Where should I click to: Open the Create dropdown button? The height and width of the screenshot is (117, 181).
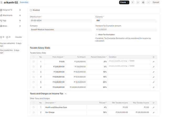tap(124, 2)
